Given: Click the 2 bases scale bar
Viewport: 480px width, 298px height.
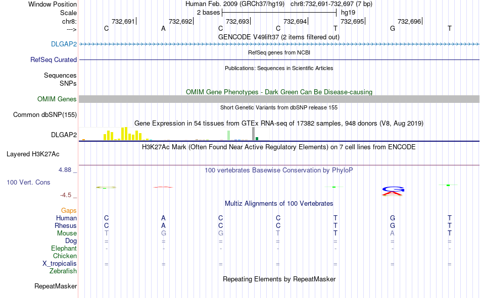Looking at the screenshot, I should tap(279, 13).
